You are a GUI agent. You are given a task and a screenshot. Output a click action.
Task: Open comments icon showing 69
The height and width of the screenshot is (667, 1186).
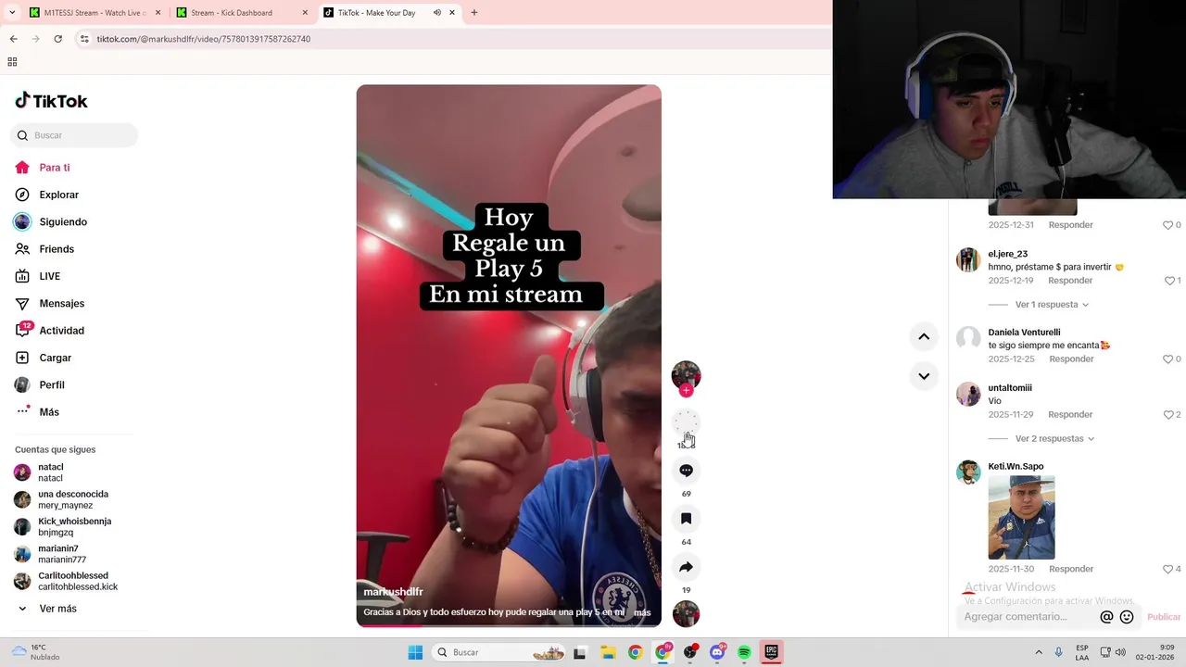point(686,471)
